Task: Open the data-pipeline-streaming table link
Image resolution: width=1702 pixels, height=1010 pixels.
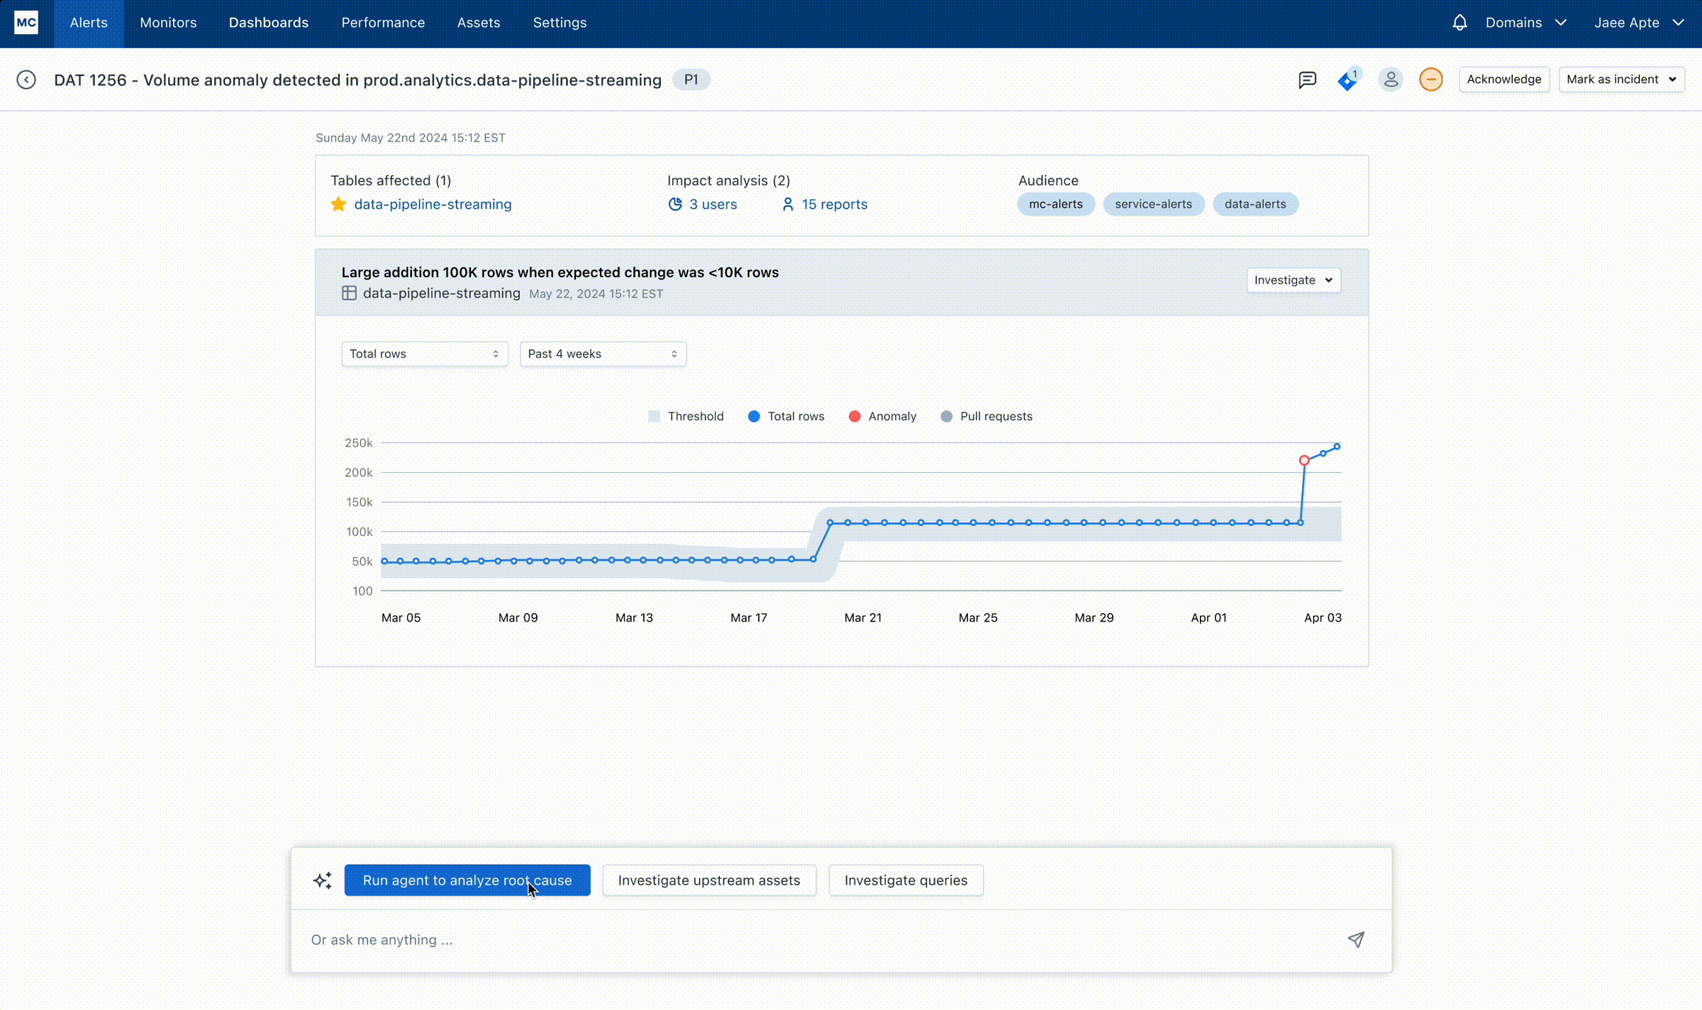Action: click(433, 204)
